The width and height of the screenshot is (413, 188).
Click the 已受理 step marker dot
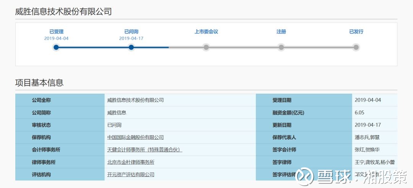click(56, 47)
